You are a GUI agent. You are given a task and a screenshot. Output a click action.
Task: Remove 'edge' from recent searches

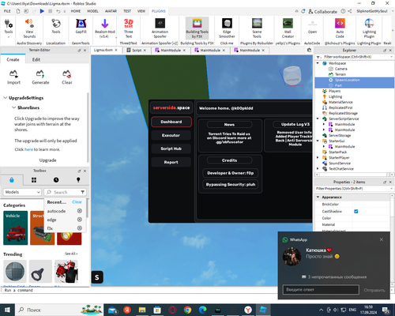point(80,220)
